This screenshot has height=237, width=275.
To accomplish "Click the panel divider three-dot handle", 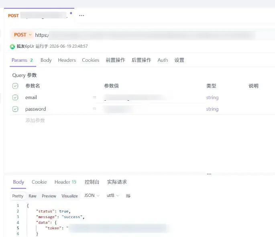I will pyautogui.click(x=209, y=174).
